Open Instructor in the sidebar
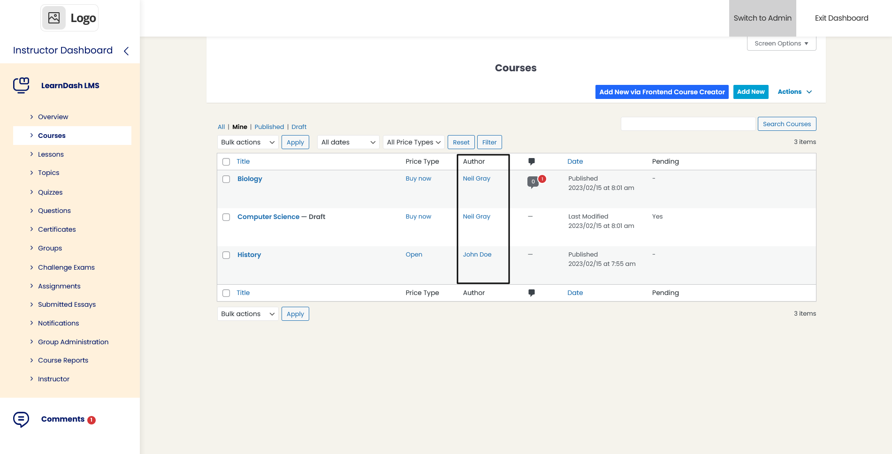 [x=53, y=379]
